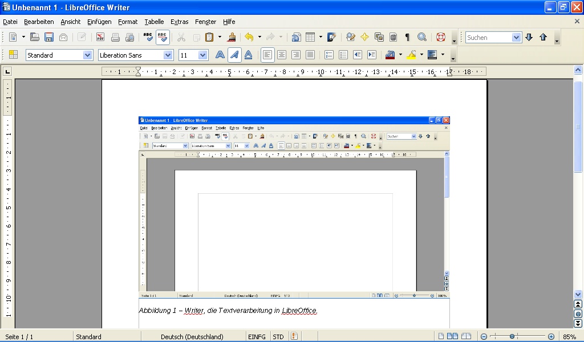
Task: Open the Undo history arrow
Action: point(259,37)
